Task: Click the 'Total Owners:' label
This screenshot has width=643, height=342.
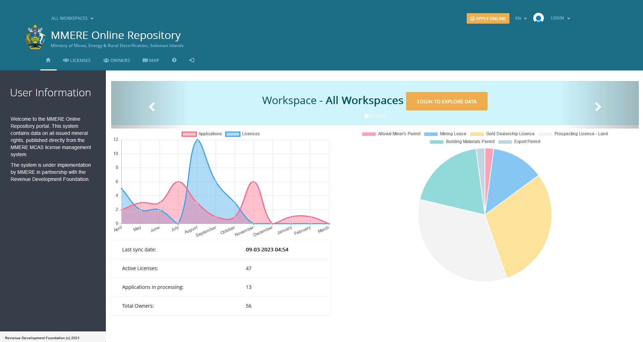Action: 138,306
